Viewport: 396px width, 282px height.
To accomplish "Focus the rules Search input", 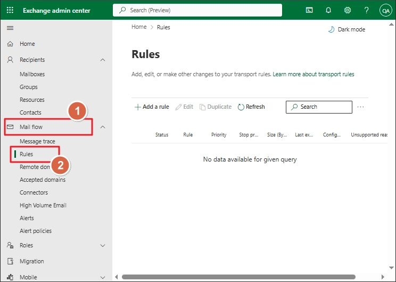I will [x=319, y=107].
